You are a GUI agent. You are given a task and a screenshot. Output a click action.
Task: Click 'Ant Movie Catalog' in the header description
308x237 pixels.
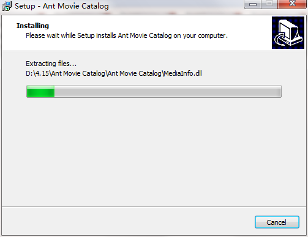pyautogui.click(x=145, y=35)
